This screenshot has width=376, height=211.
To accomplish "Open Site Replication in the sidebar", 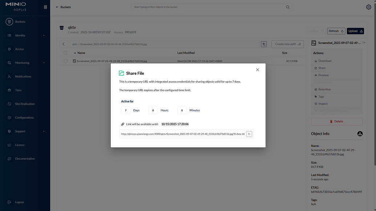I will 25,104.
